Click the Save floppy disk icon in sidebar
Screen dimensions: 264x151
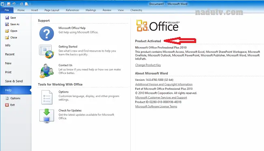[x=7, y=18]
